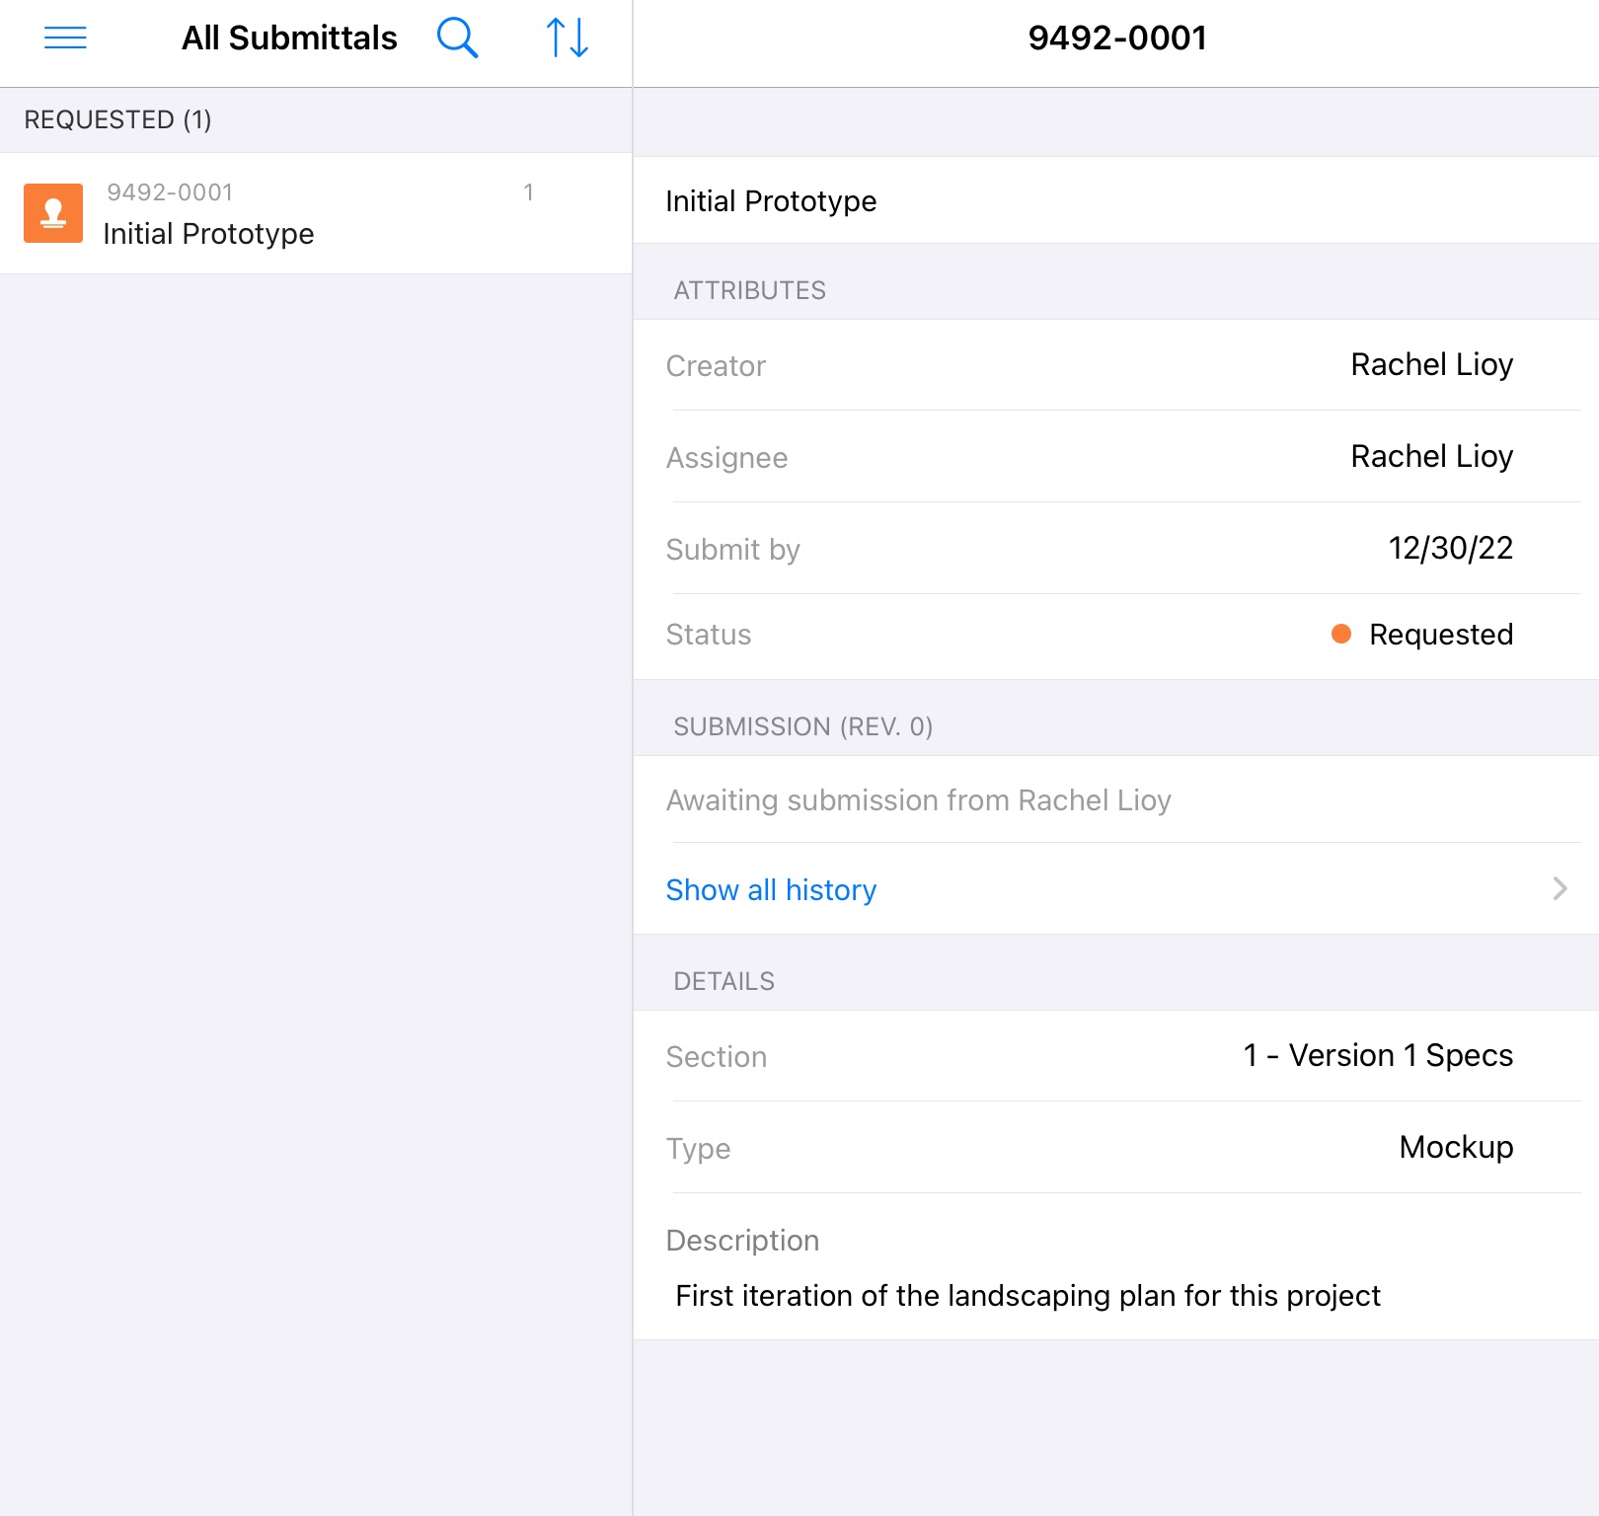Tap the Initial Prototype title field

tap(771, 201)
